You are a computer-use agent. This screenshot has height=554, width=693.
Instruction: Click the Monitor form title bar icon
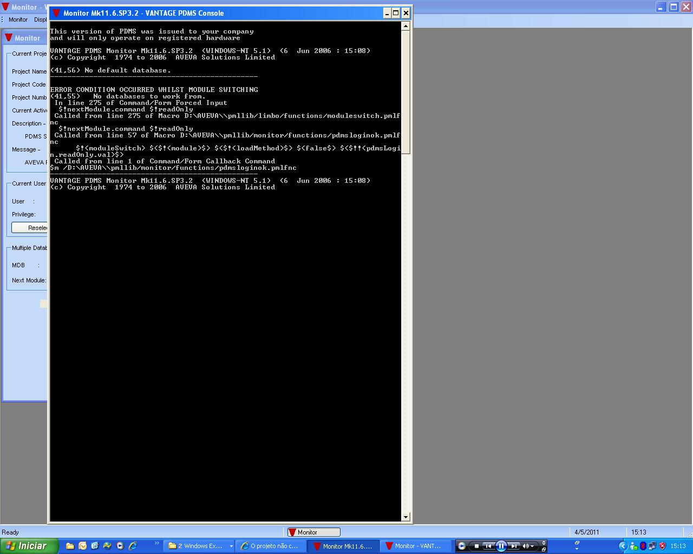[9, 38]
